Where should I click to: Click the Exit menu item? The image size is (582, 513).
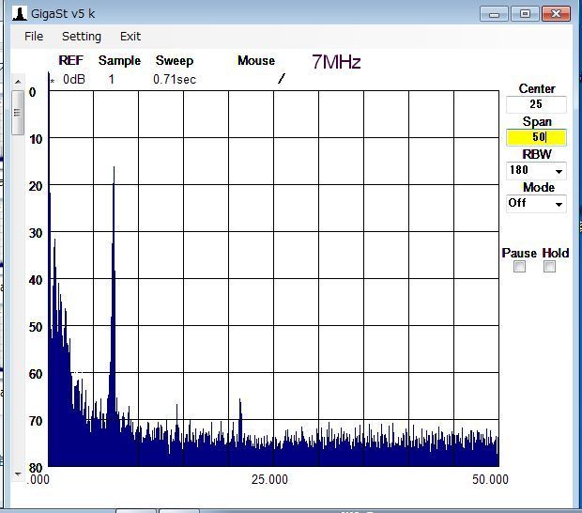(x=130, y=37)
